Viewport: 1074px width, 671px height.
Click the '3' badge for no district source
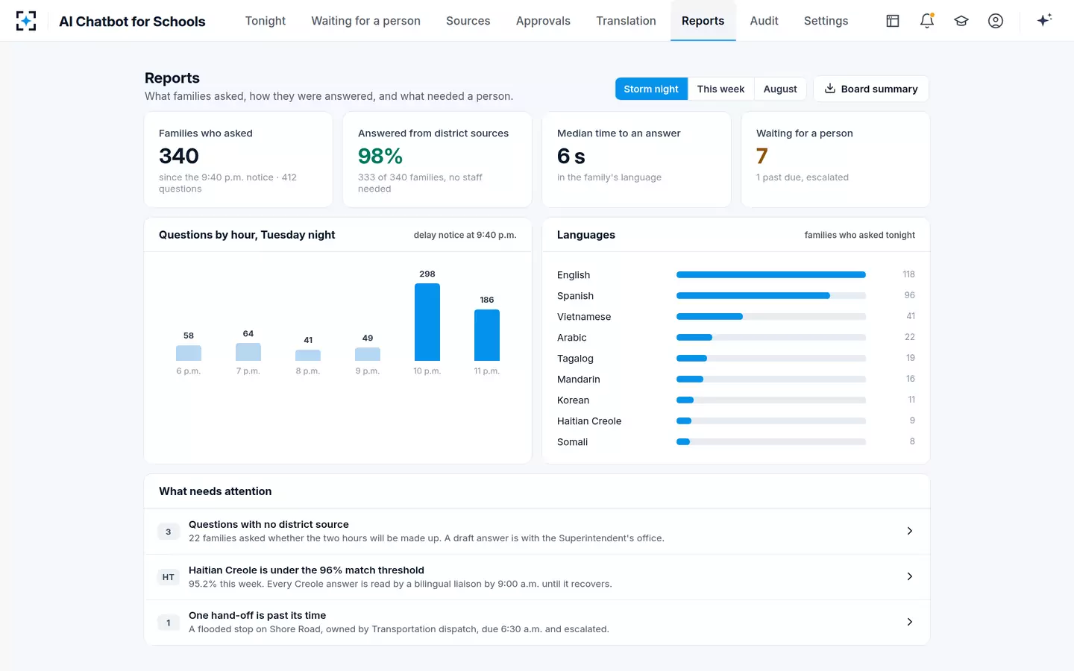(x=169, y=532)
